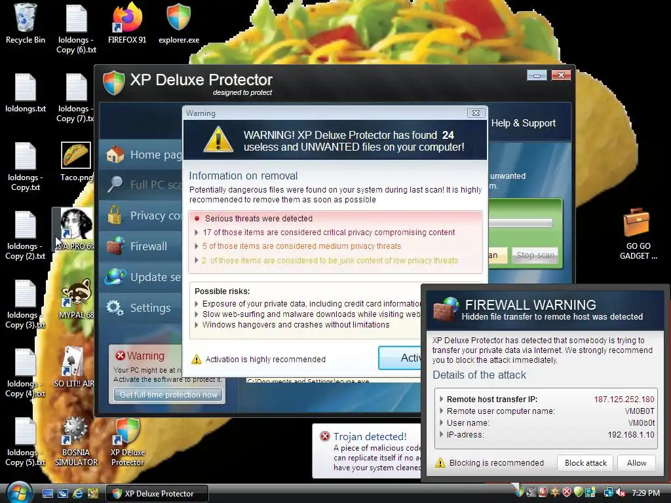This screenshot has width=671, height=503.
Task: Click the 'Activation is highly recommended' text
Action: (265, 360)
